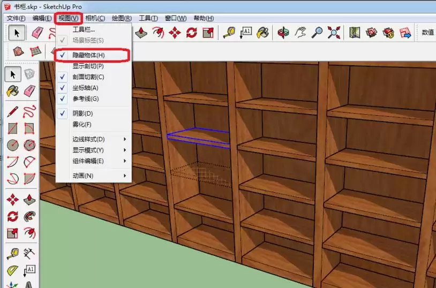
Task: Open the Add Location map icon
Action: pos(355,33)
